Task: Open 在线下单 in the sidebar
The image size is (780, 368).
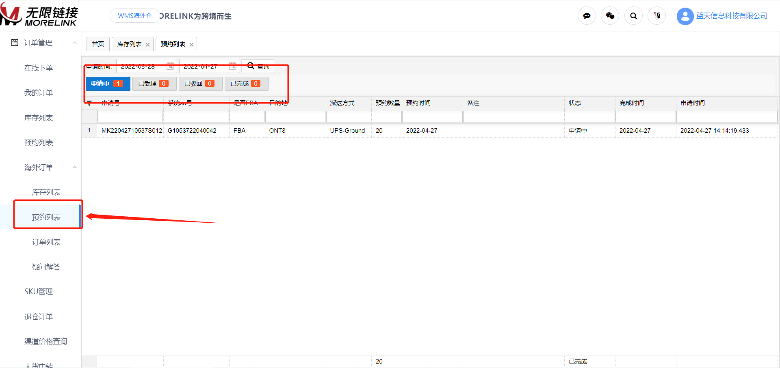Action: (x=39, y=68)
